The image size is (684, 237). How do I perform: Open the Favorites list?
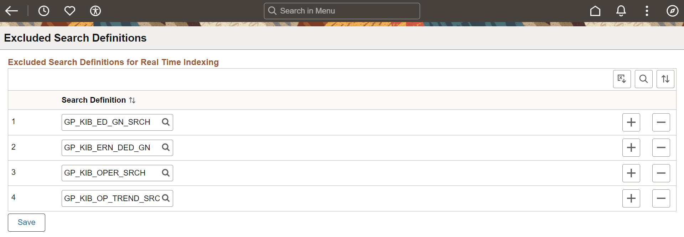pyautogui.click(x=69, y=11)
